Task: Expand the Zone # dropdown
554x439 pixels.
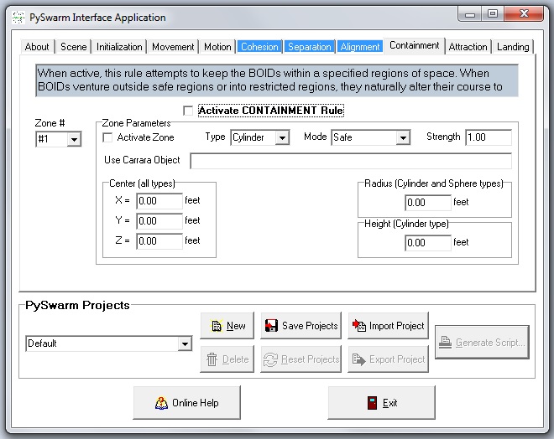Action: (74, 139)
